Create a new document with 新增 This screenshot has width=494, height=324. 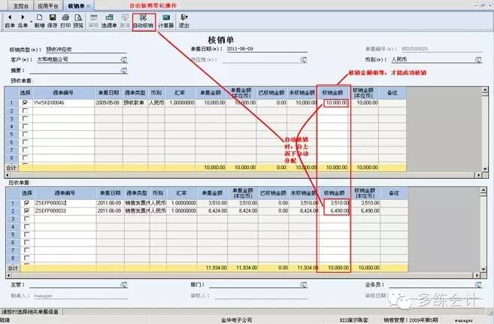point(39,21)
